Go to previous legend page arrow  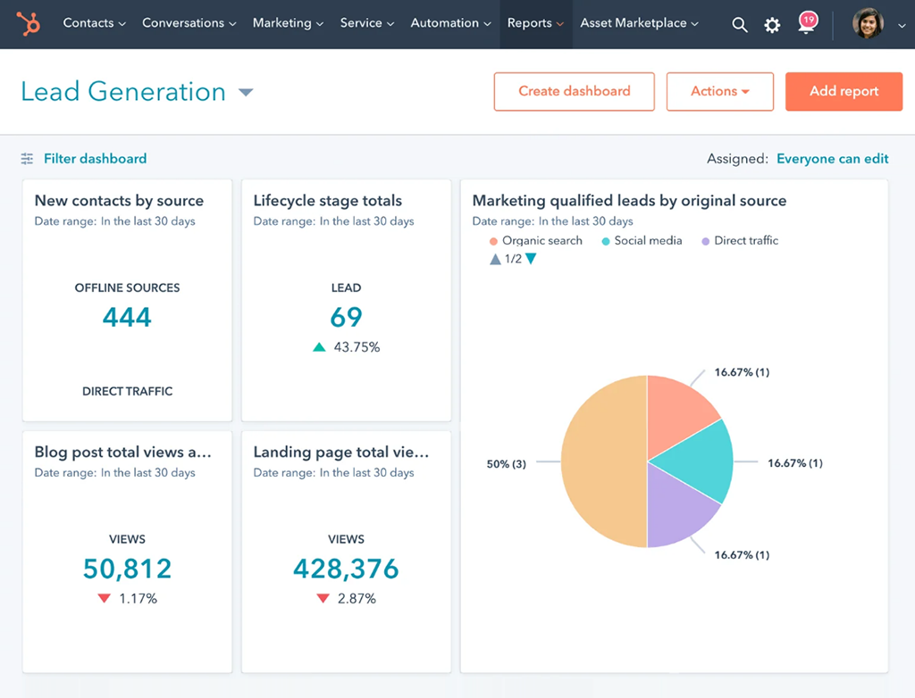[x=495, y=259]
